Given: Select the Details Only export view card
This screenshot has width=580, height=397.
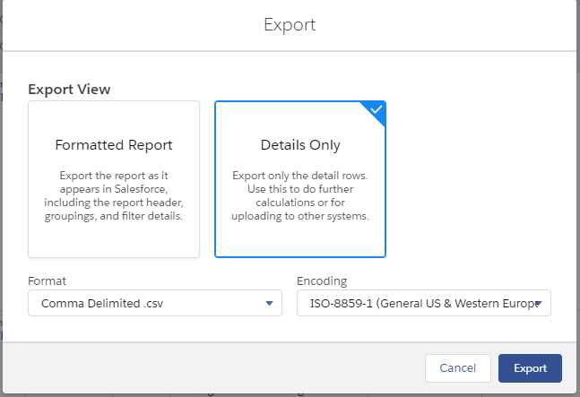Looking at the screenshot, I should coord(300,178).
